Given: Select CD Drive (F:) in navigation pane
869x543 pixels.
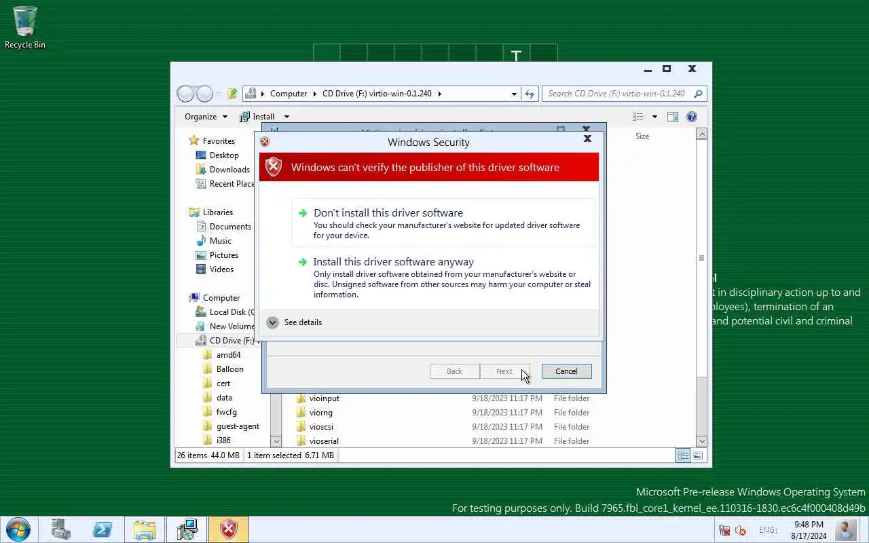Looking at the screenshot, I should [x=225, y=341].
